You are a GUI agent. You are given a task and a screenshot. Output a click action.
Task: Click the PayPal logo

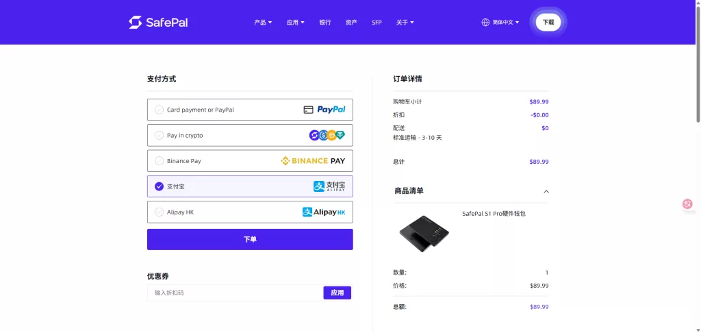(331, 110)
